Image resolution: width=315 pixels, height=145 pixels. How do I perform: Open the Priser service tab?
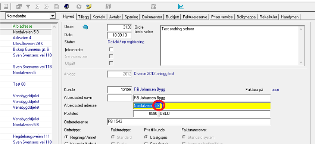222,17
